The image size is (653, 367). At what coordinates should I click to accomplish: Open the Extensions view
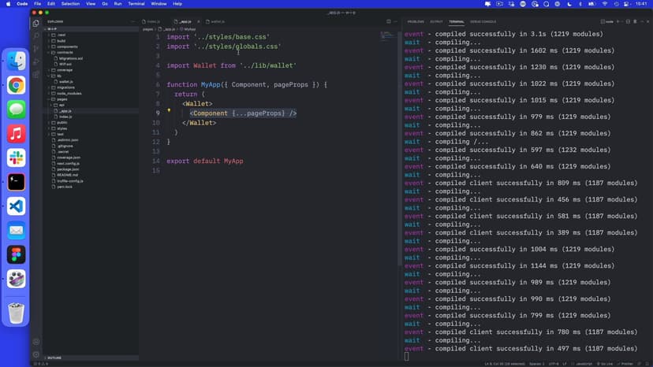36,74
